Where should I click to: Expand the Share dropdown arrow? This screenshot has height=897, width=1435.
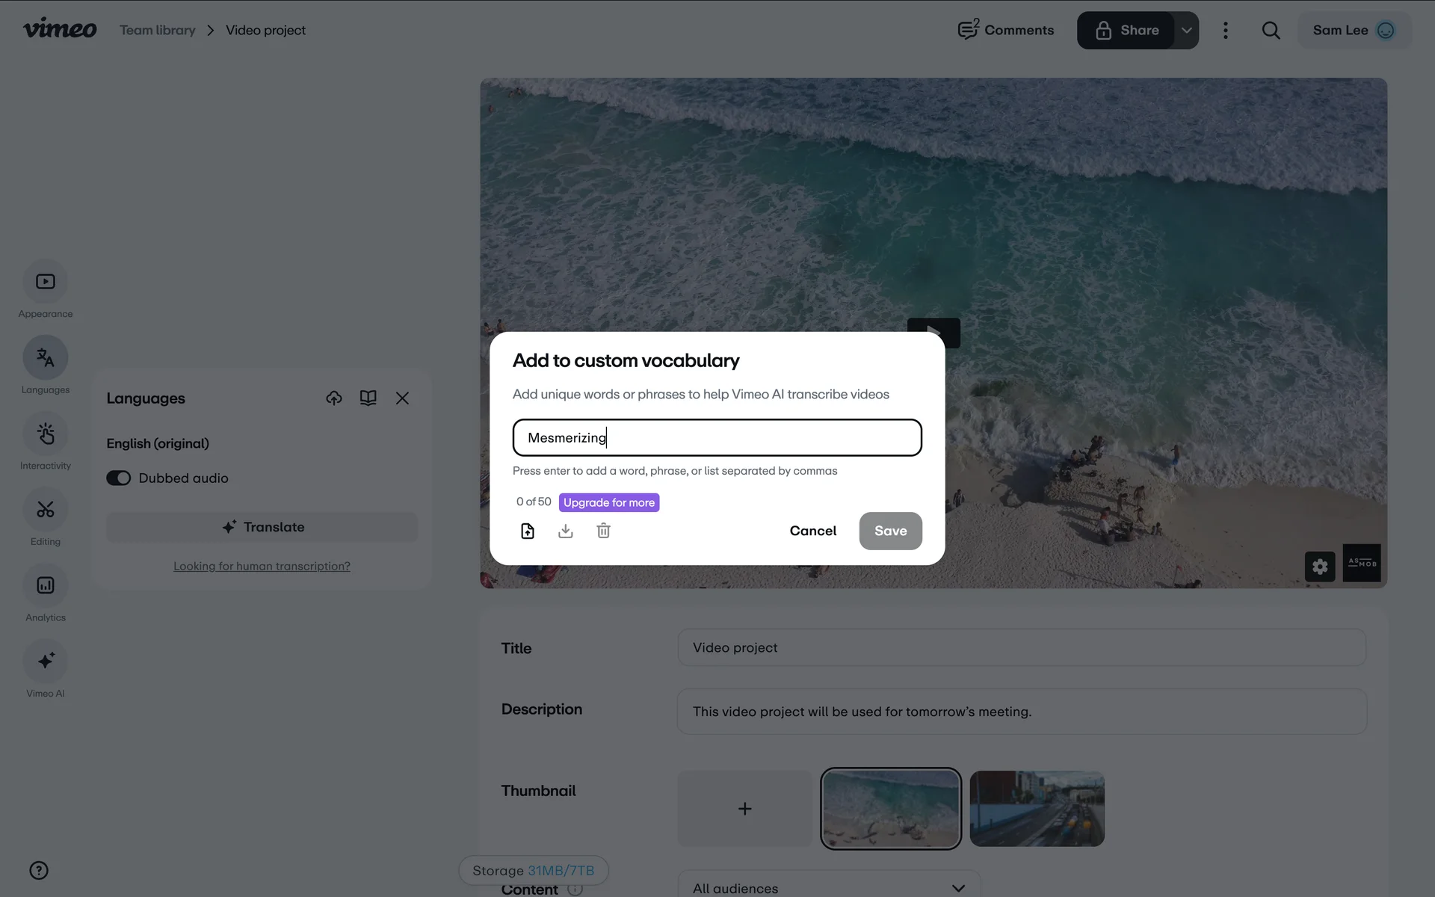point(1186,31)
